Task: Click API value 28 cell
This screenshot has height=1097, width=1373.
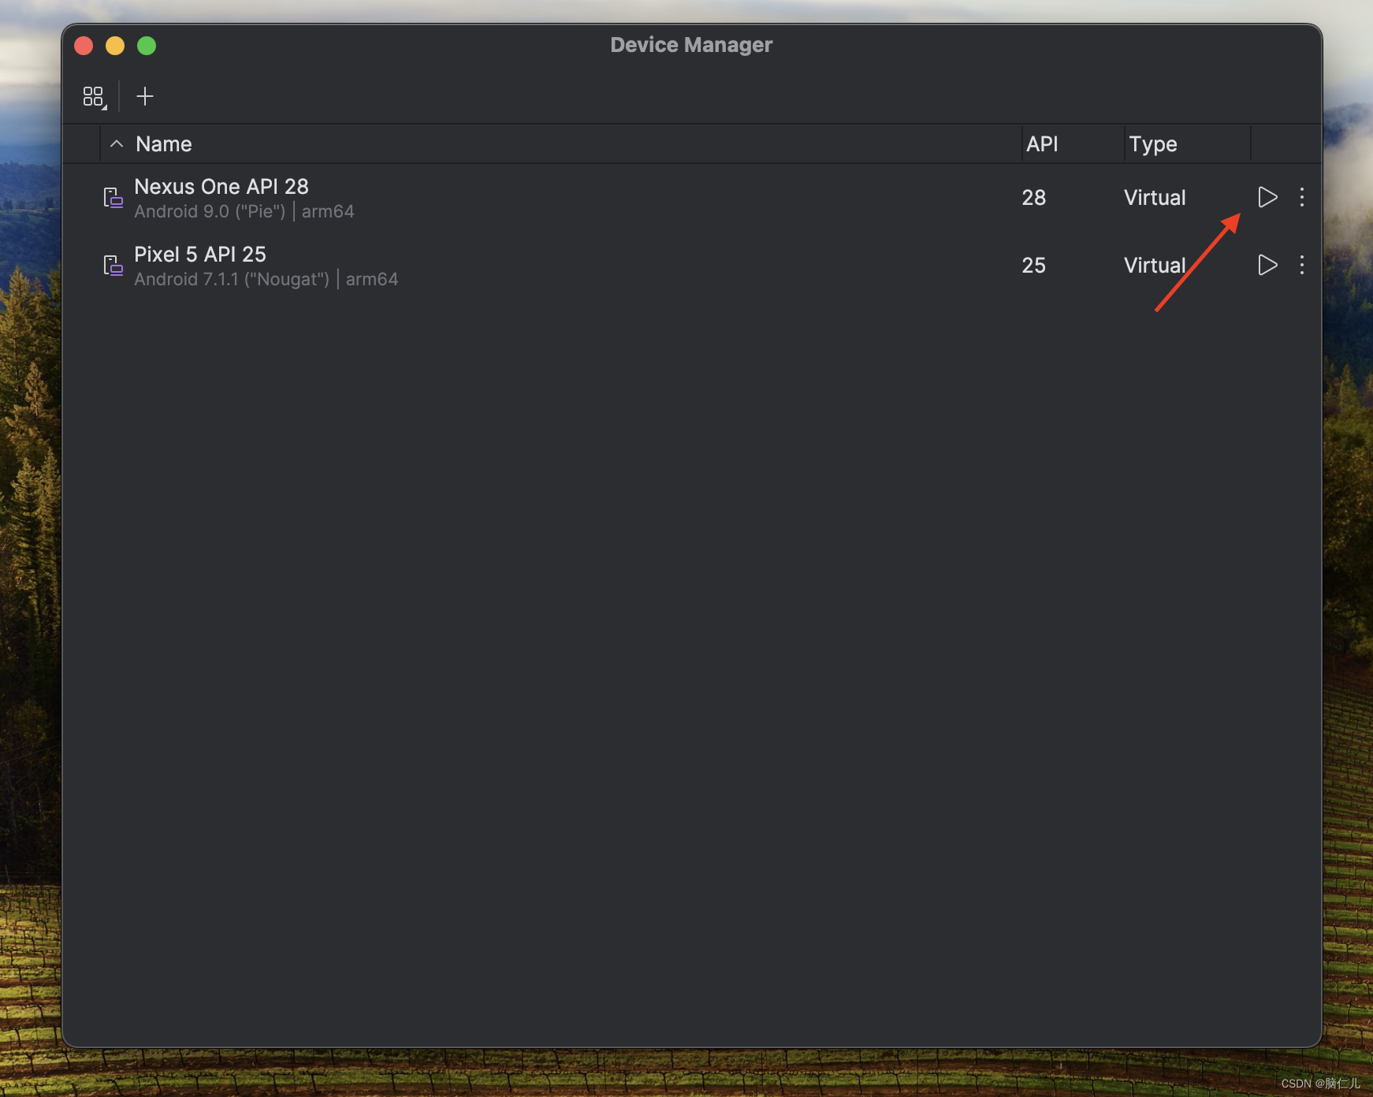Action: [x=1034, y=197]
